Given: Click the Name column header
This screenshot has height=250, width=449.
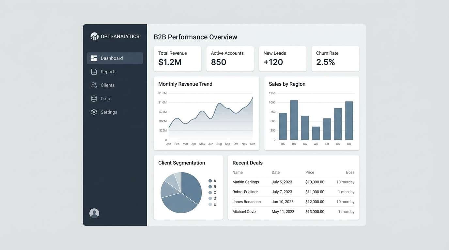Looking at the screenshot, I should point(237,172).
